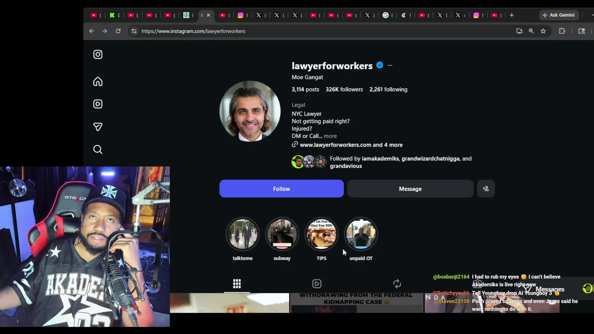594x334 pixels.
Task: Expand bio with 'more' link
Action: [x=330, y=136]
